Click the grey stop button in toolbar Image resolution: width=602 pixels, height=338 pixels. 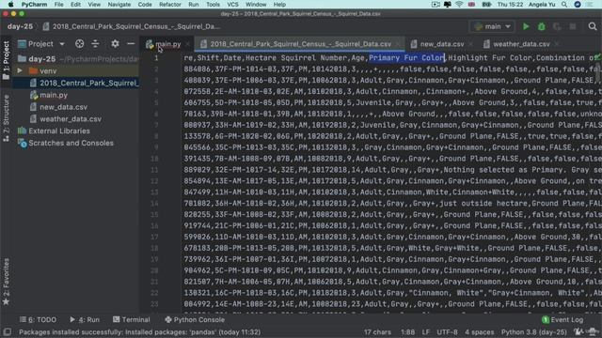[x=573, y=26]
